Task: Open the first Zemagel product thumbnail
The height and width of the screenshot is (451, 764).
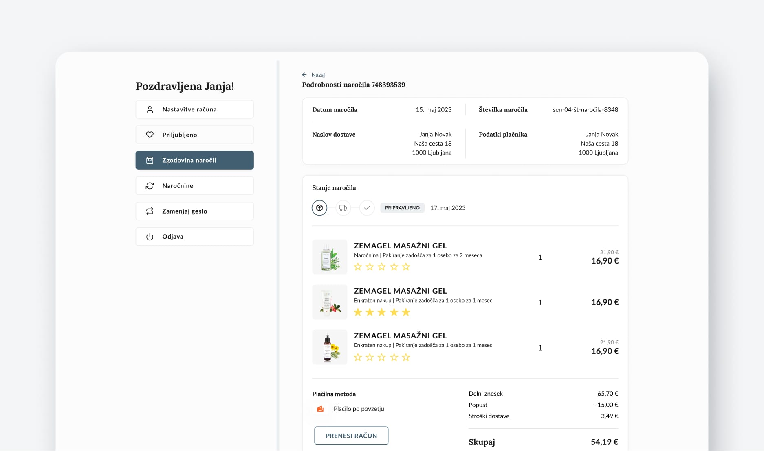Action: coord(330,257)
